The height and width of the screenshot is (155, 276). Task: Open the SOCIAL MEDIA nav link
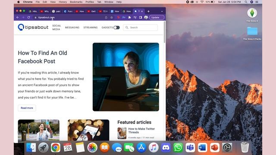coord(56,28)
